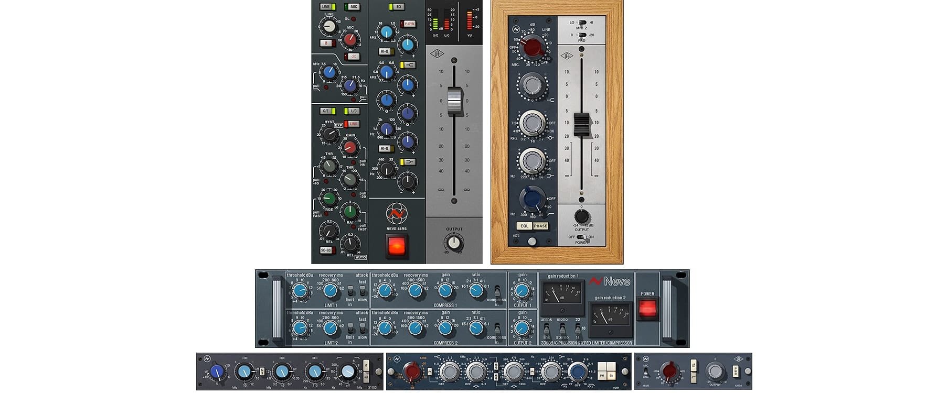Click the high shelf gain knob on 1073
Image resolution: width=947 pixels, height=393 pixels.
coord(531,85)
